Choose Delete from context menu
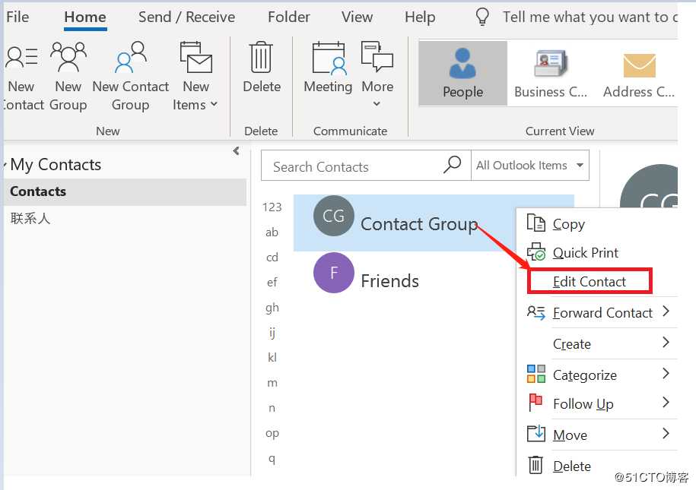The image size is (696, 490). pyautogui.click(x=597, y=466)
